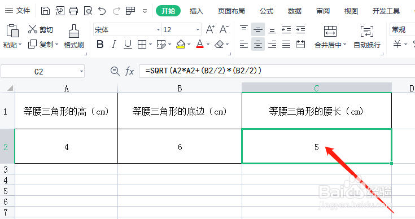Screen dimensions: 415x219
Task: Toggle Italic formatting
Action: tap(114, 44)
